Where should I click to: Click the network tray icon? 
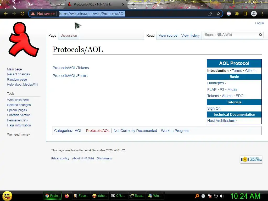tap(216, 196)
